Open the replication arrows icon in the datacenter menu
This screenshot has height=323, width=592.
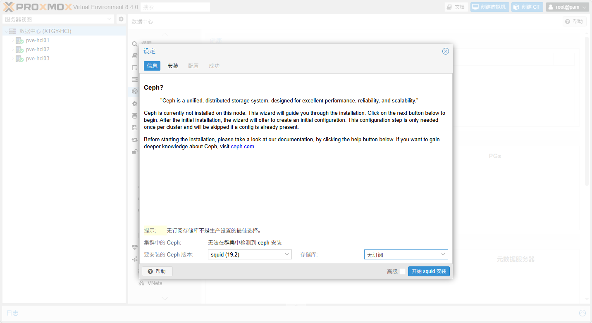click(x=135, y=140)
